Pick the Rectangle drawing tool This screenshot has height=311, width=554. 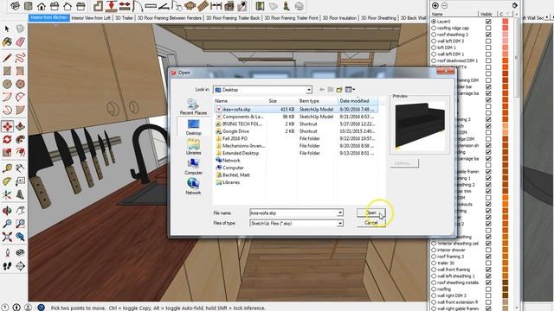(x=7, y=71)
